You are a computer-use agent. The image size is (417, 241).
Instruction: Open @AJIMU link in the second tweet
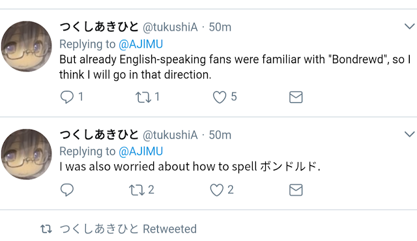point(141,152)
